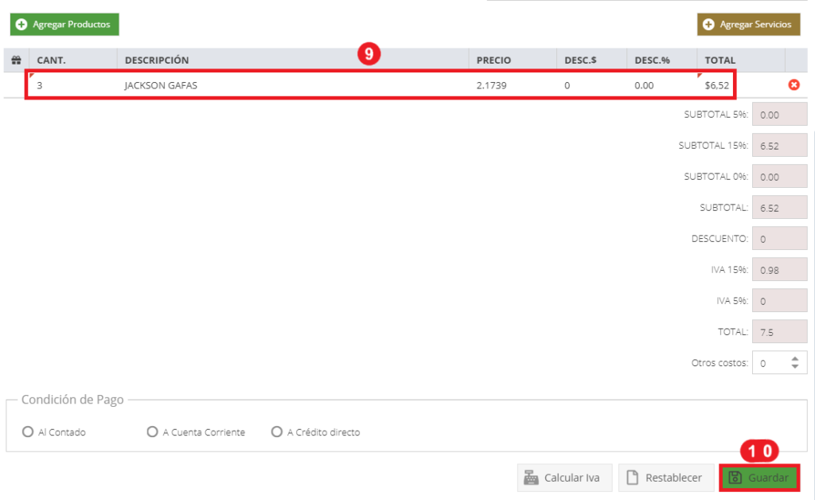Click the plus icon on Agregar Servicios
This screenshot has width=815, height=500.
click(708, 25)
